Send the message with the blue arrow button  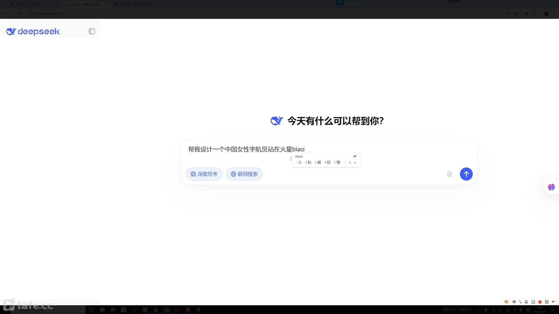click(x=466, y=174)
